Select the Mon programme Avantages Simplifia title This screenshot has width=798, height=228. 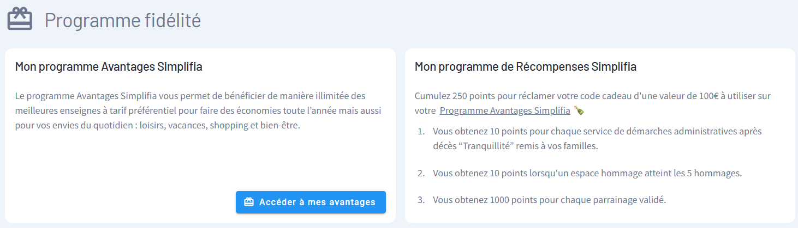(x=109, y=67)
